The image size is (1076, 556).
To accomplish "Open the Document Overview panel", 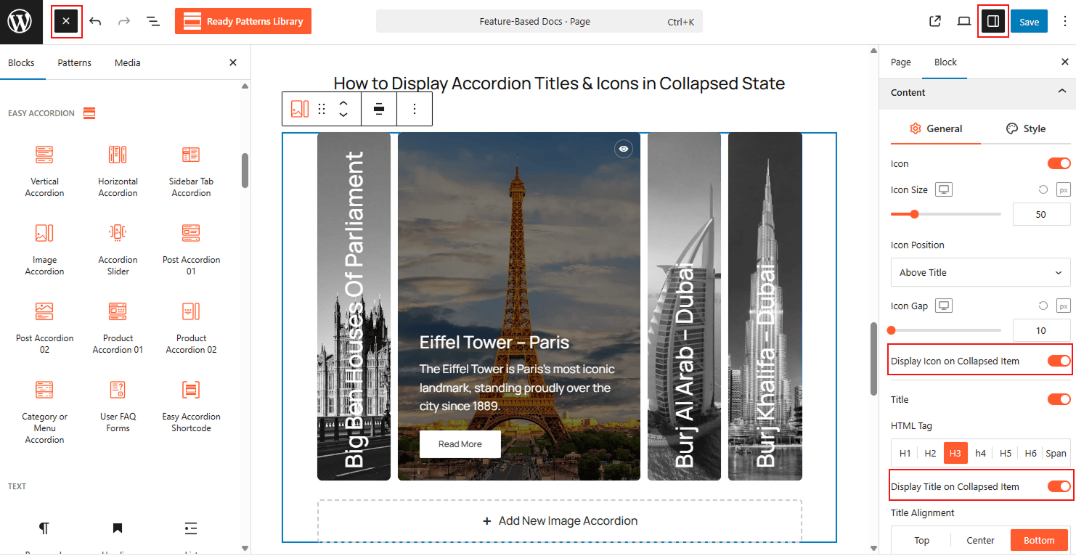I will [153, 21].
